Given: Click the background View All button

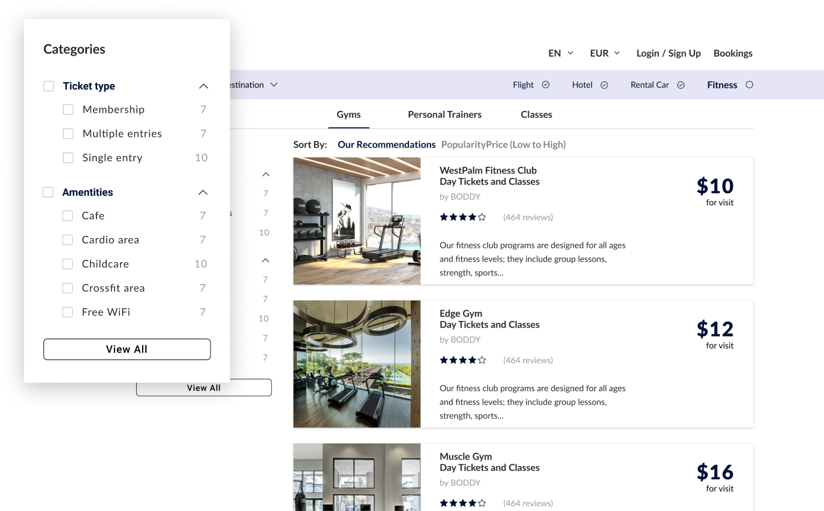Looking at the screenshot, I should (204, 387).
